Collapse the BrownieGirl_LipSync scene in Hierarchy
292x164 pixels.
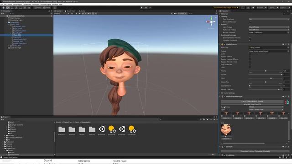(x=5, y=16)
